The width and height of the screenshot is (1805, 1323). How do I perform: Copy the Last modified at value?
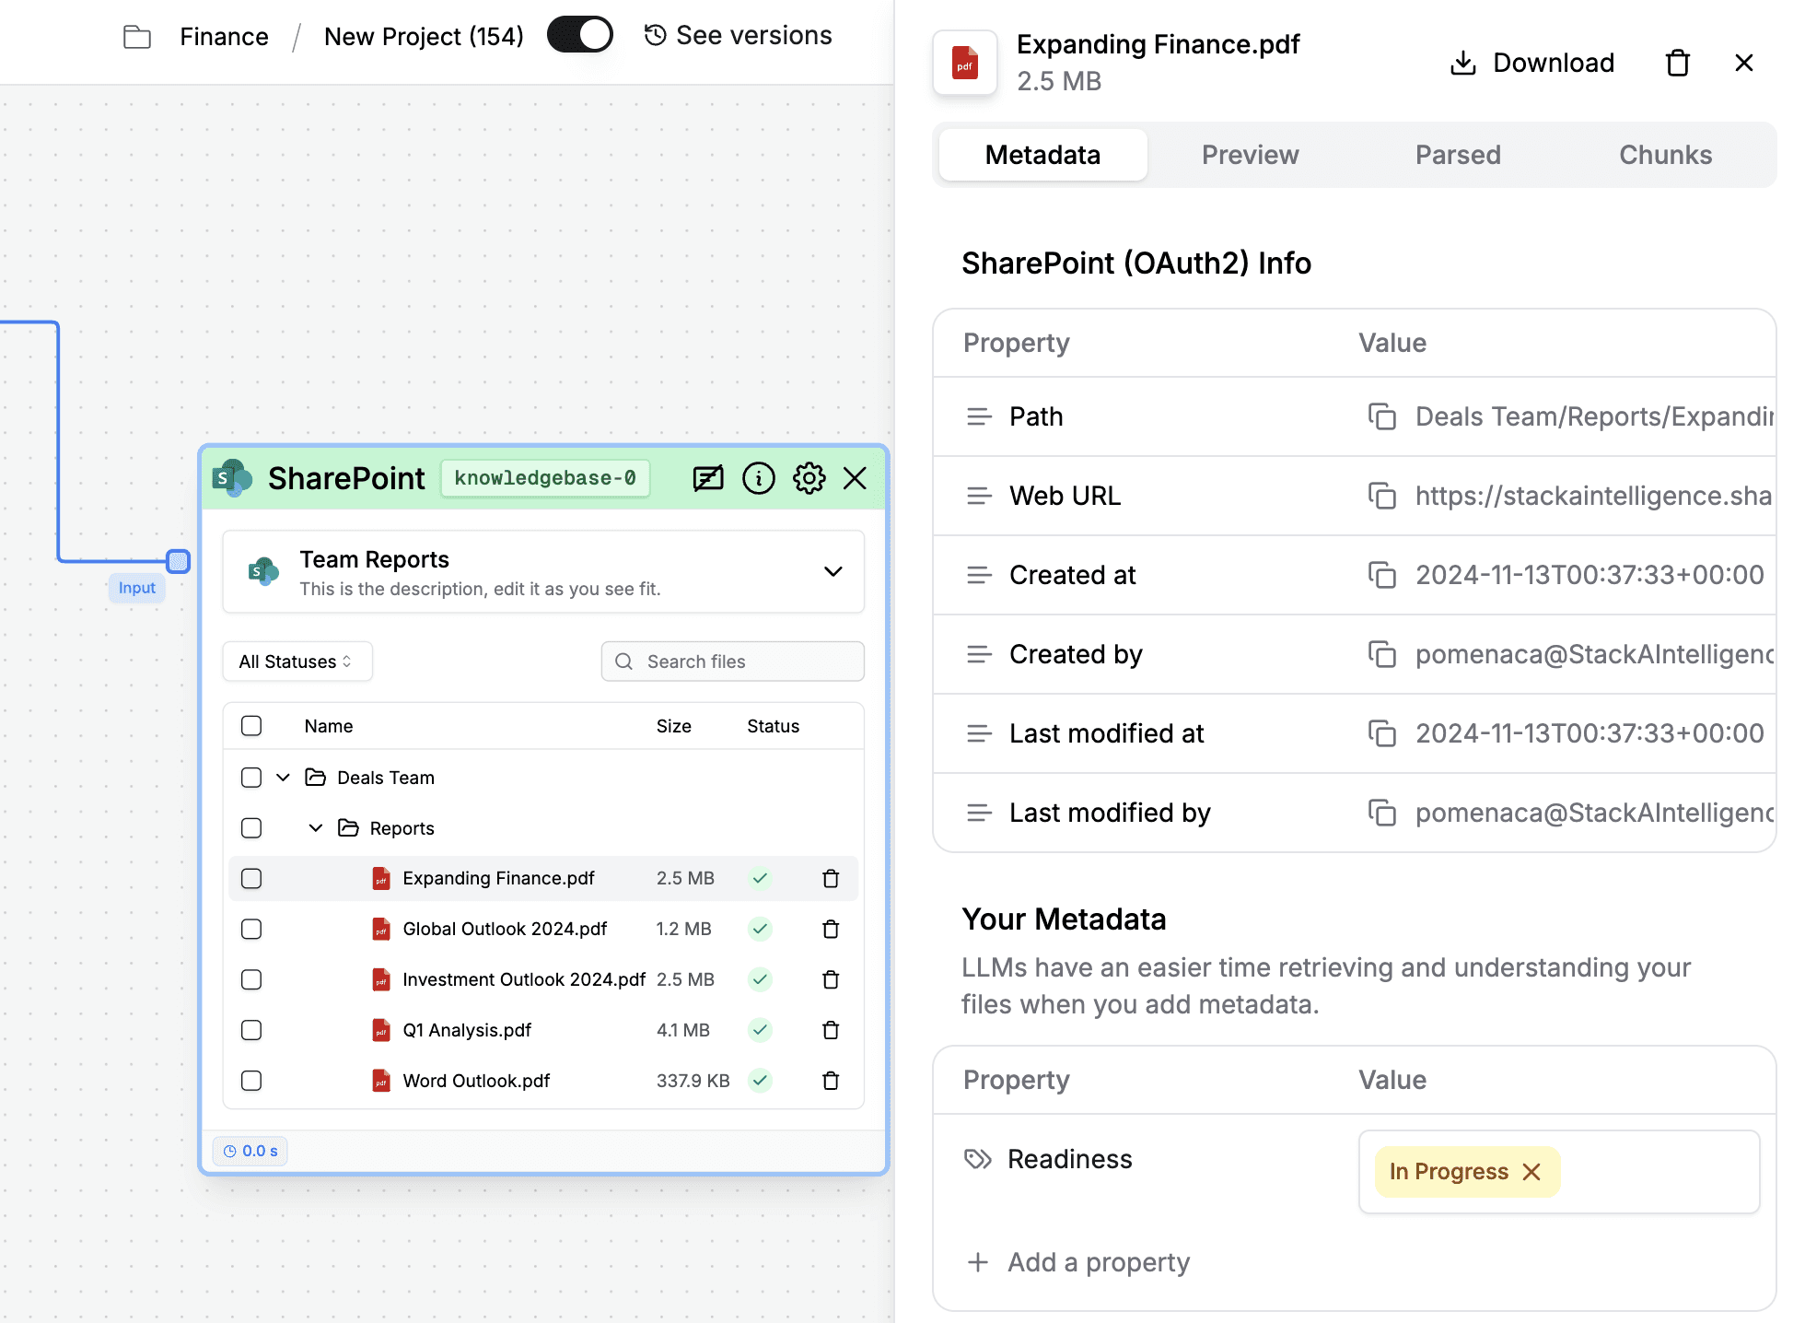tap(1382, 733)
